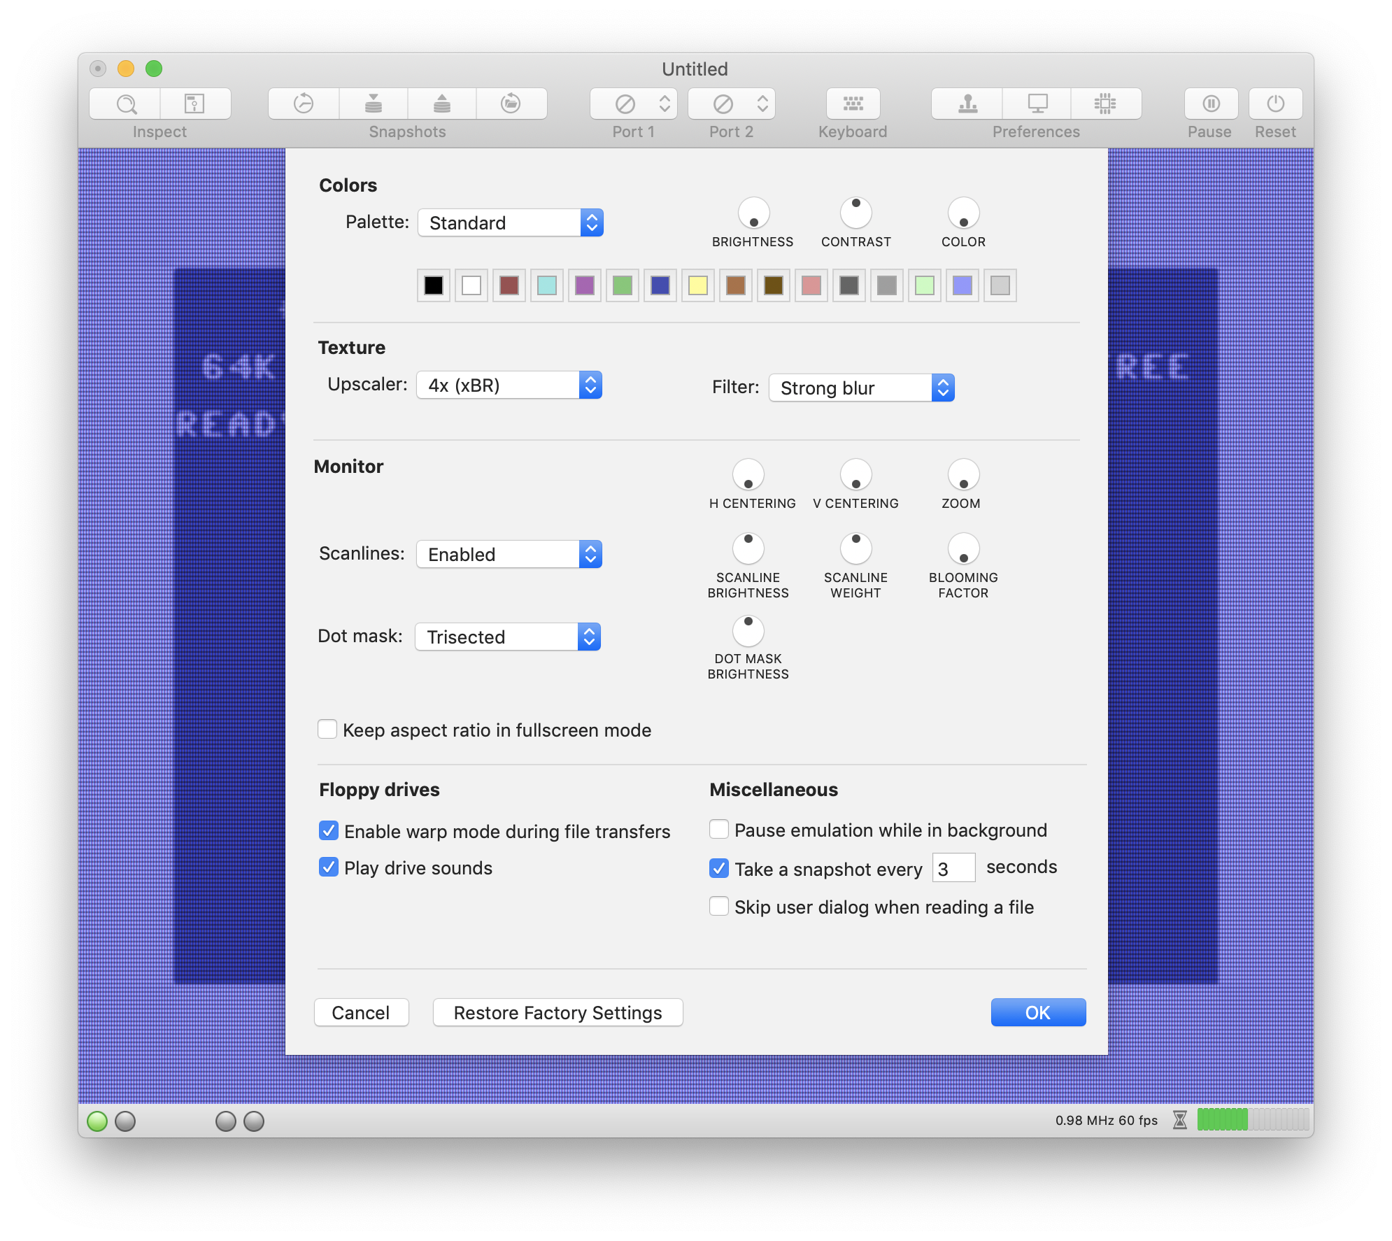
Task: Click the Contrast knob
Action: click(856, 213)
